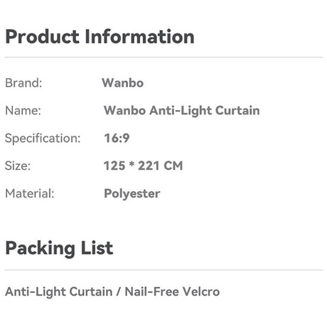
Task: Select the Material label
Action: [30, 193]
